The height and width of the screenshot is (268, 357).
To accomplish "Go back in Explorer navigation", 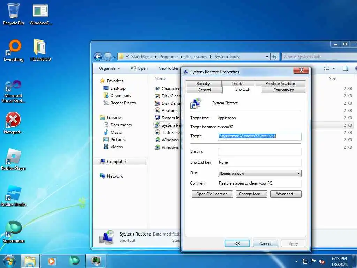I will (98, 57).
